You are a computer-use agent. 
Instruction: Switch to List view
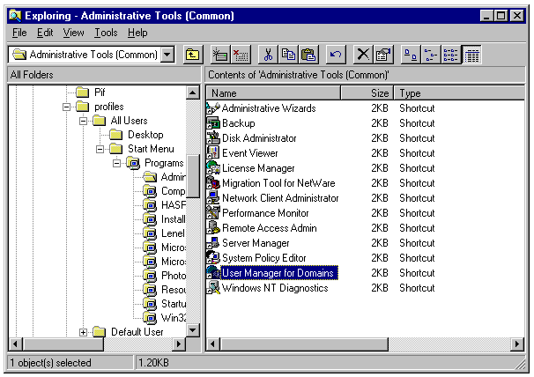pyautogui.click(x=451, y=55)
